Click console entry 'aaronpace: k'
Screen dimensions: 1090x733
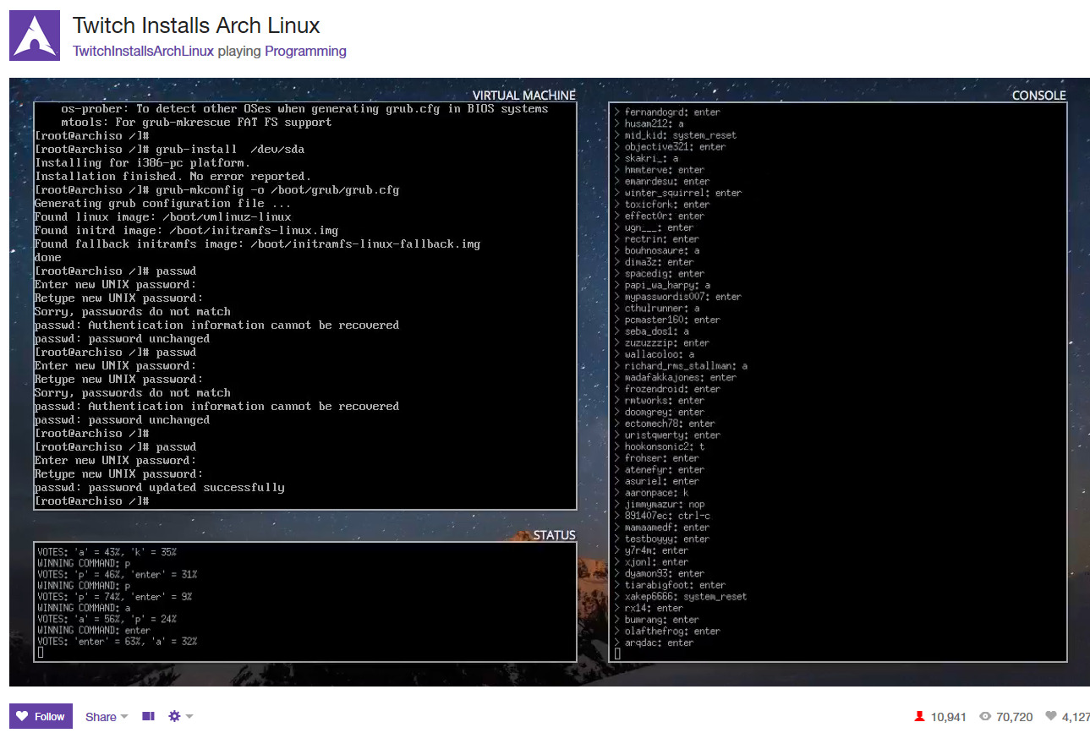coord(651,493)
